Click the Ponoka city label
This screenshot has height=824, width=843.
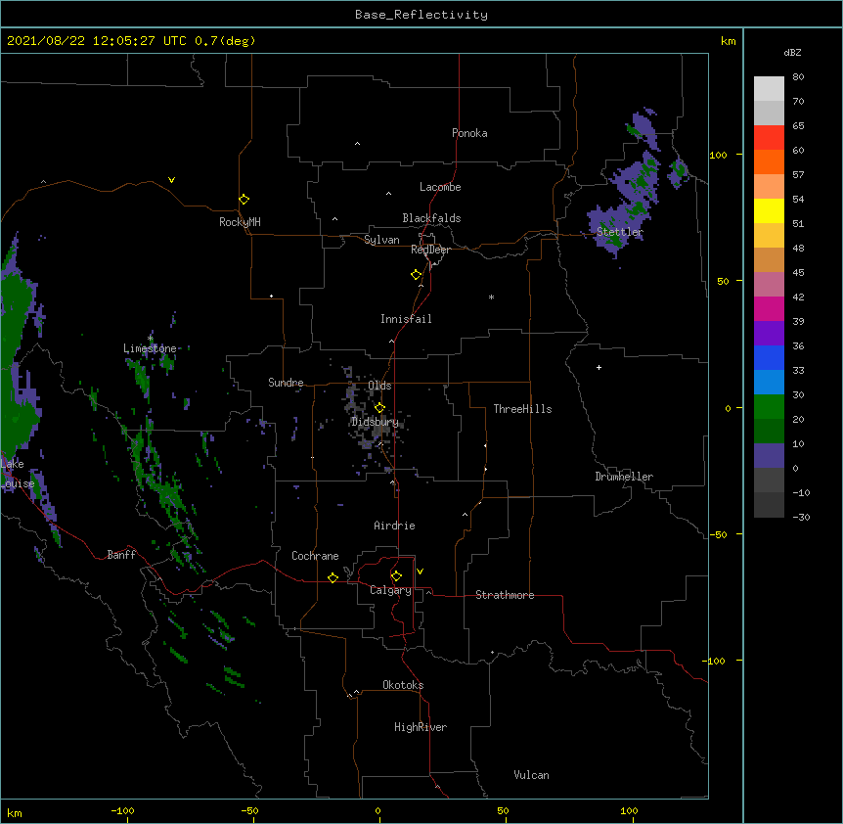click(x=469, y=133)
